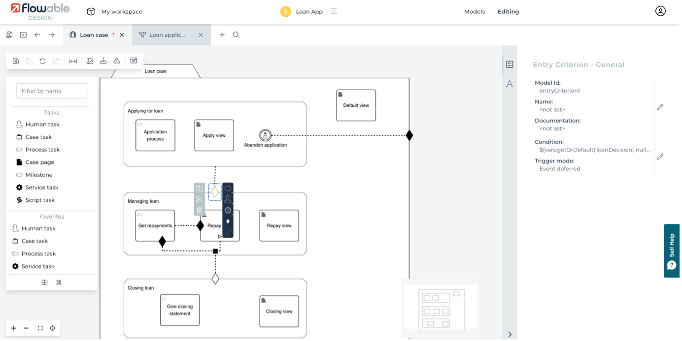Collapse palette with icon beside grid
This screenshot has height=341, width=682.
pyautogui.click(x=59, y=282)
